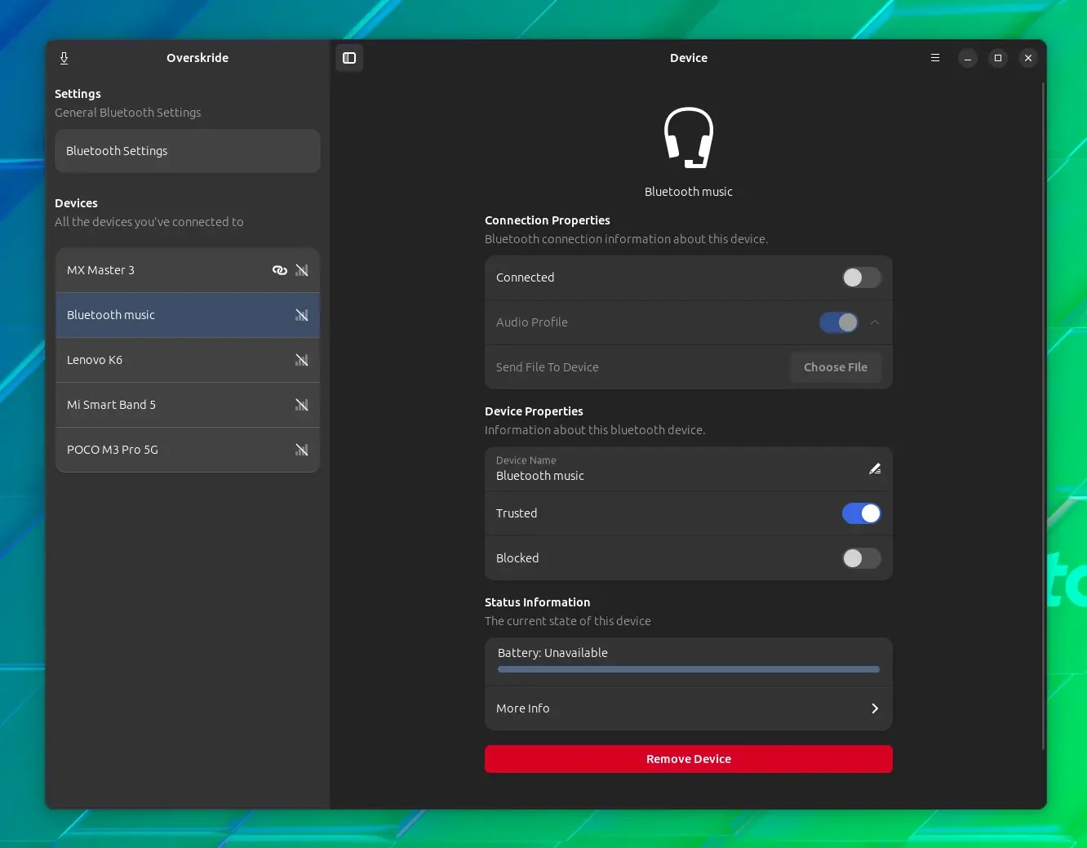Toggle the Audio Profile switch
Viewport: 1087px width, 848px height.
coord(839,322)
